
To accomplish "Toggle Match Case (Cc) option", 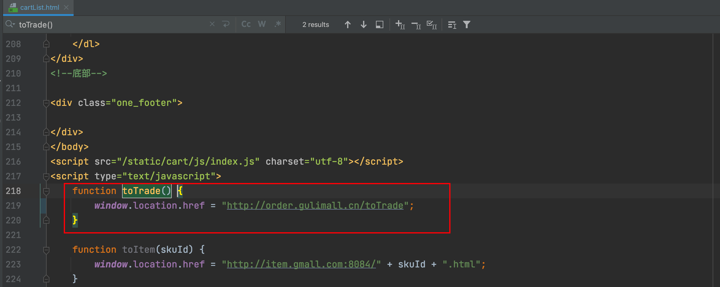I will (246, 24).
